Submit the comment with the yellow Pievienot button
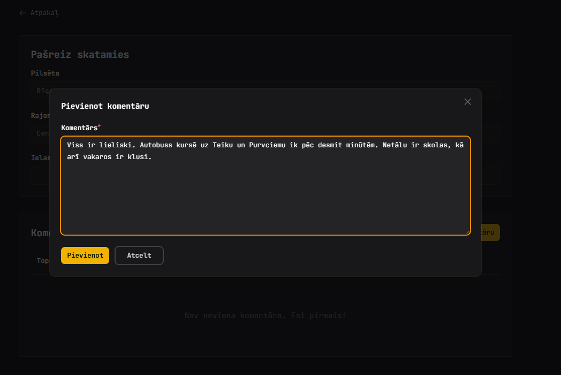 point(85,256)
